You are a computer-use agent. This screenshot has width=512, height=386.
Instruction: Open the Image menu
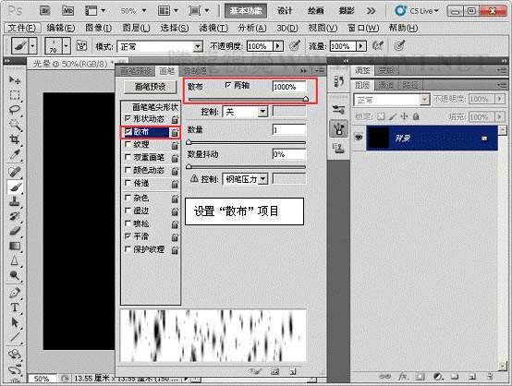[98, 28]
